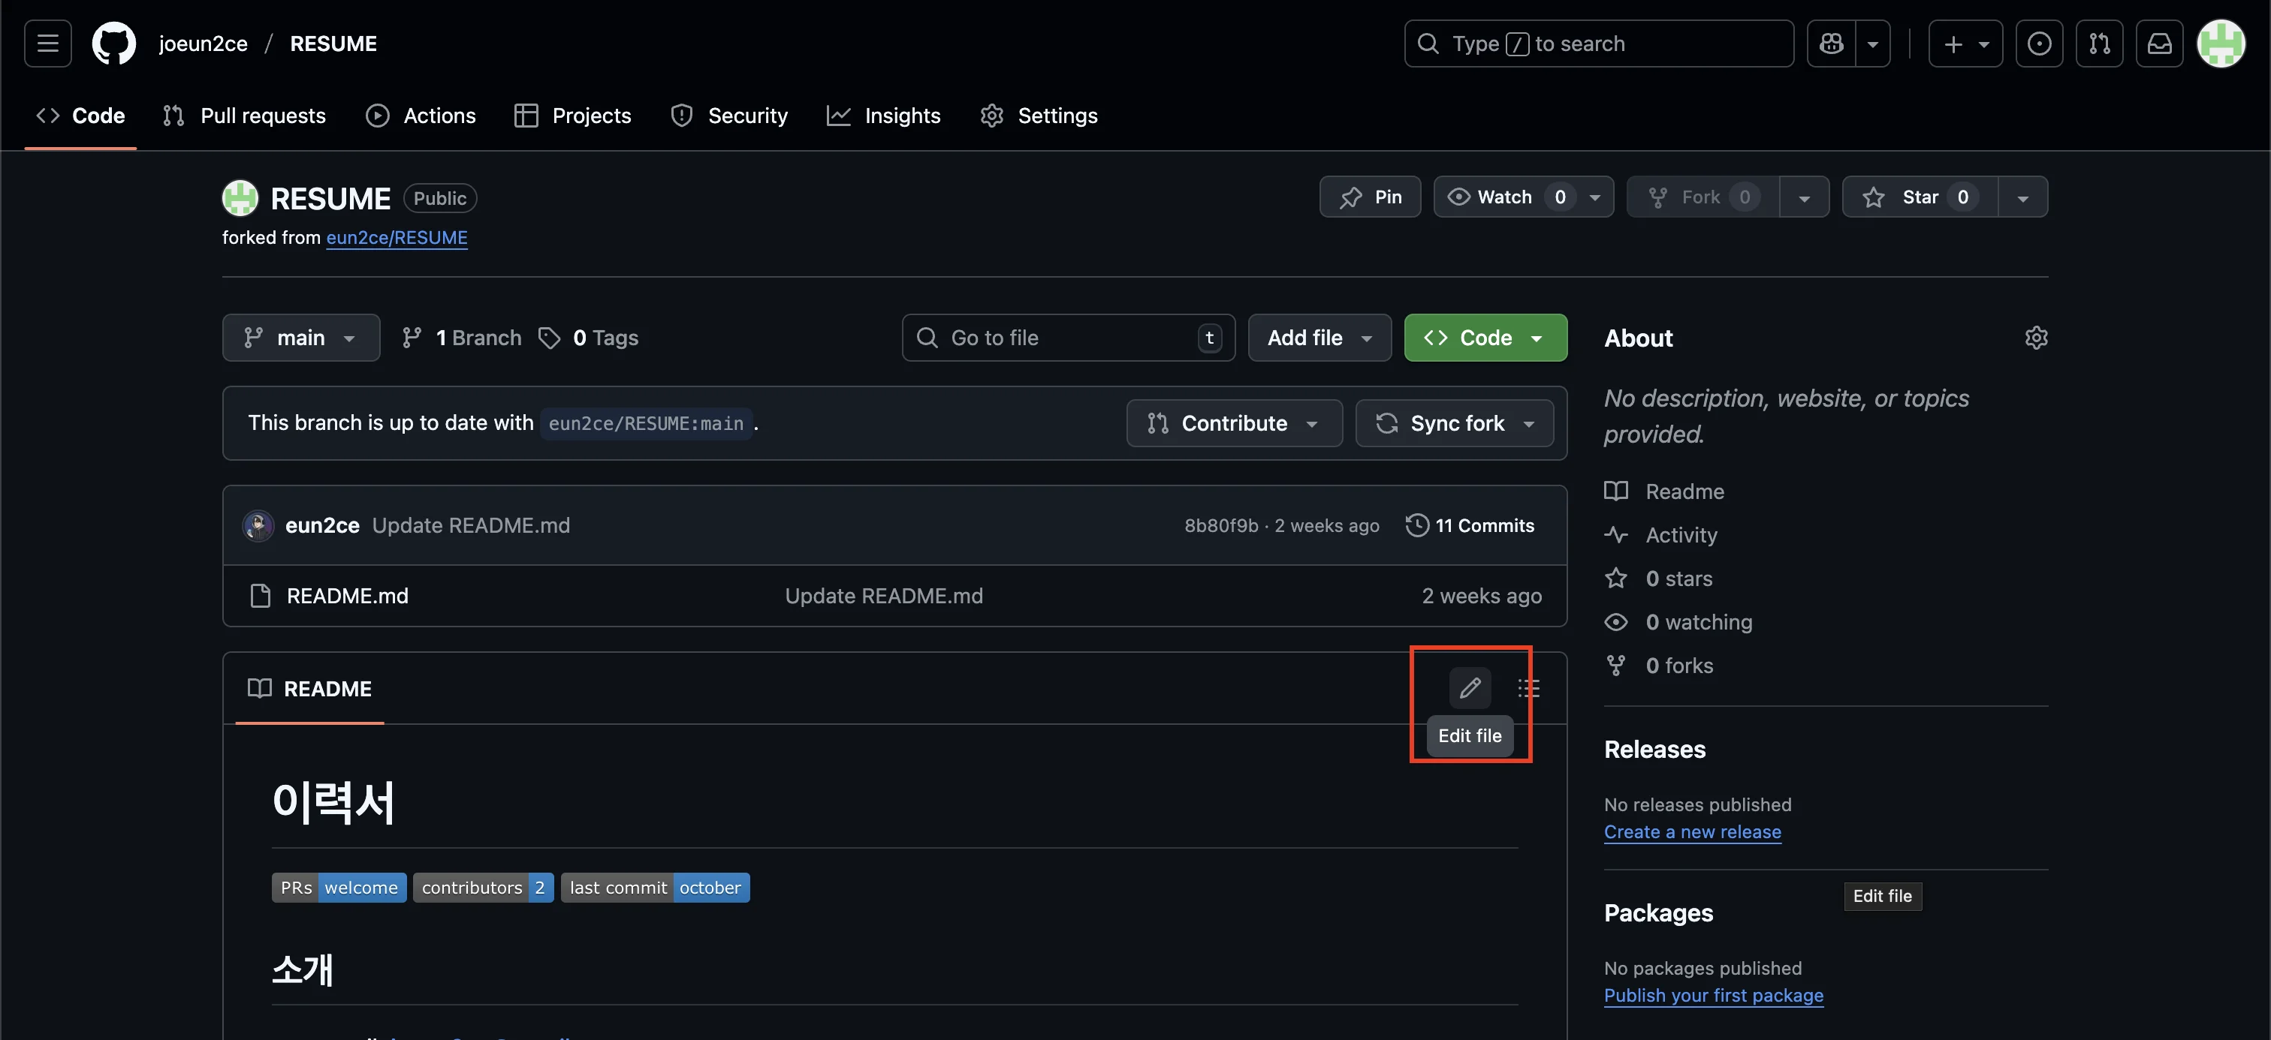Open the Copilot icon in header
2271x1040 pixels.
point(1831,44)
